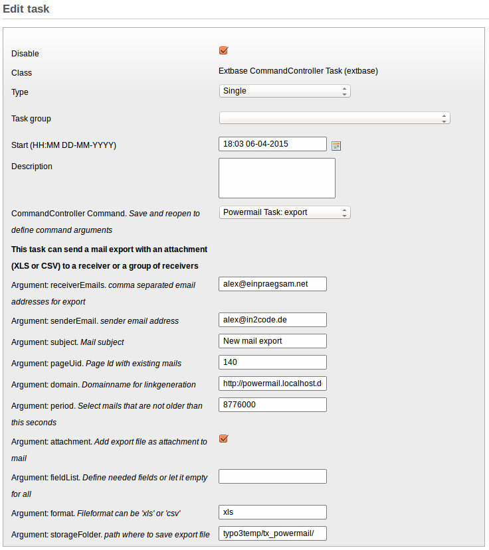Click the storageFolder path input field

tap(272, 533)
